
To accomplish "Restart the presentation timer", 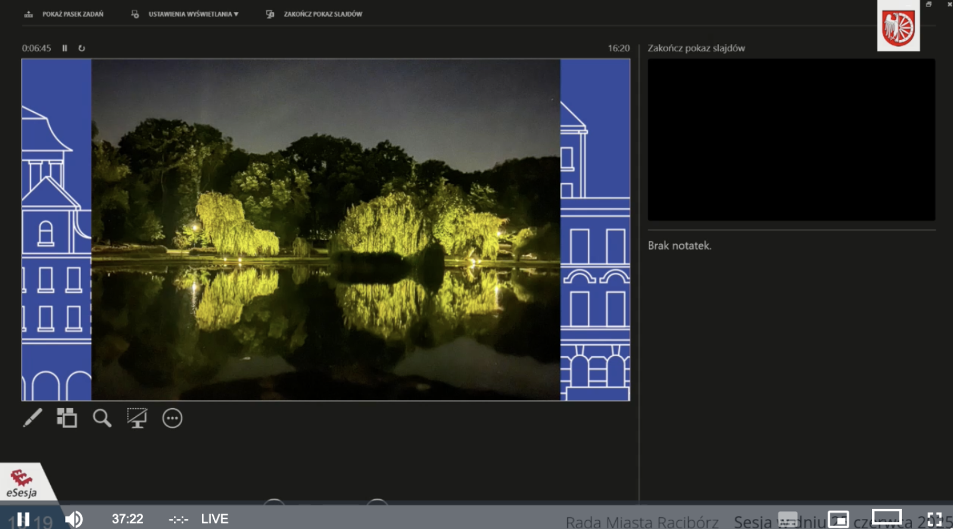I will pos(82,48).
